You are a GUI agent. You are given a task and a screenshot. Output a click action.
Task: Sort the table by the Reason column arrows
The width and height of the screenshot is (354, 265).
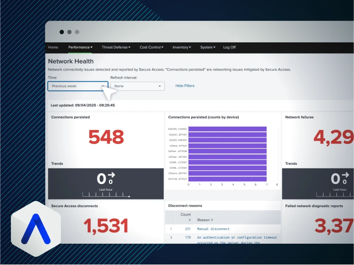point(212,220)
